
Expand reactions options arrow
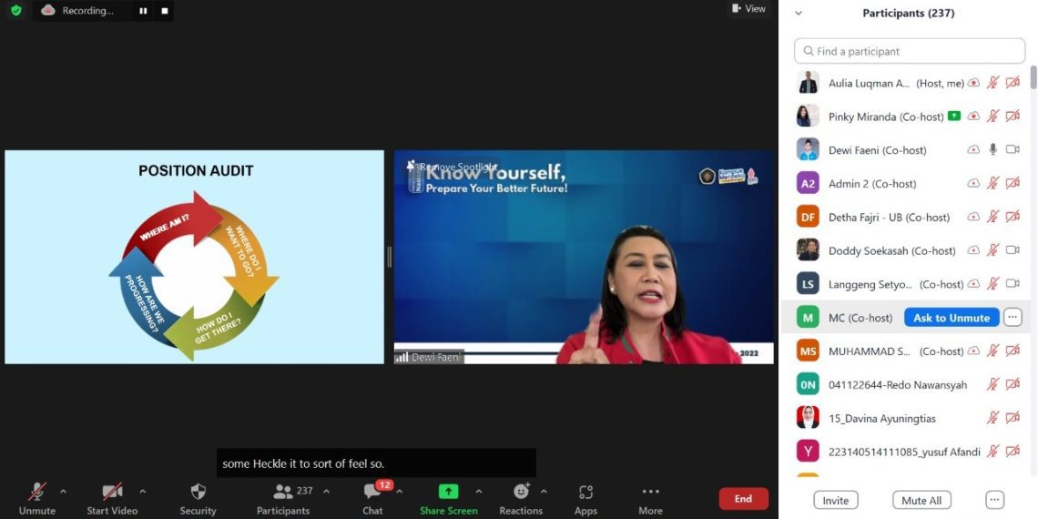tap(544, 491)
